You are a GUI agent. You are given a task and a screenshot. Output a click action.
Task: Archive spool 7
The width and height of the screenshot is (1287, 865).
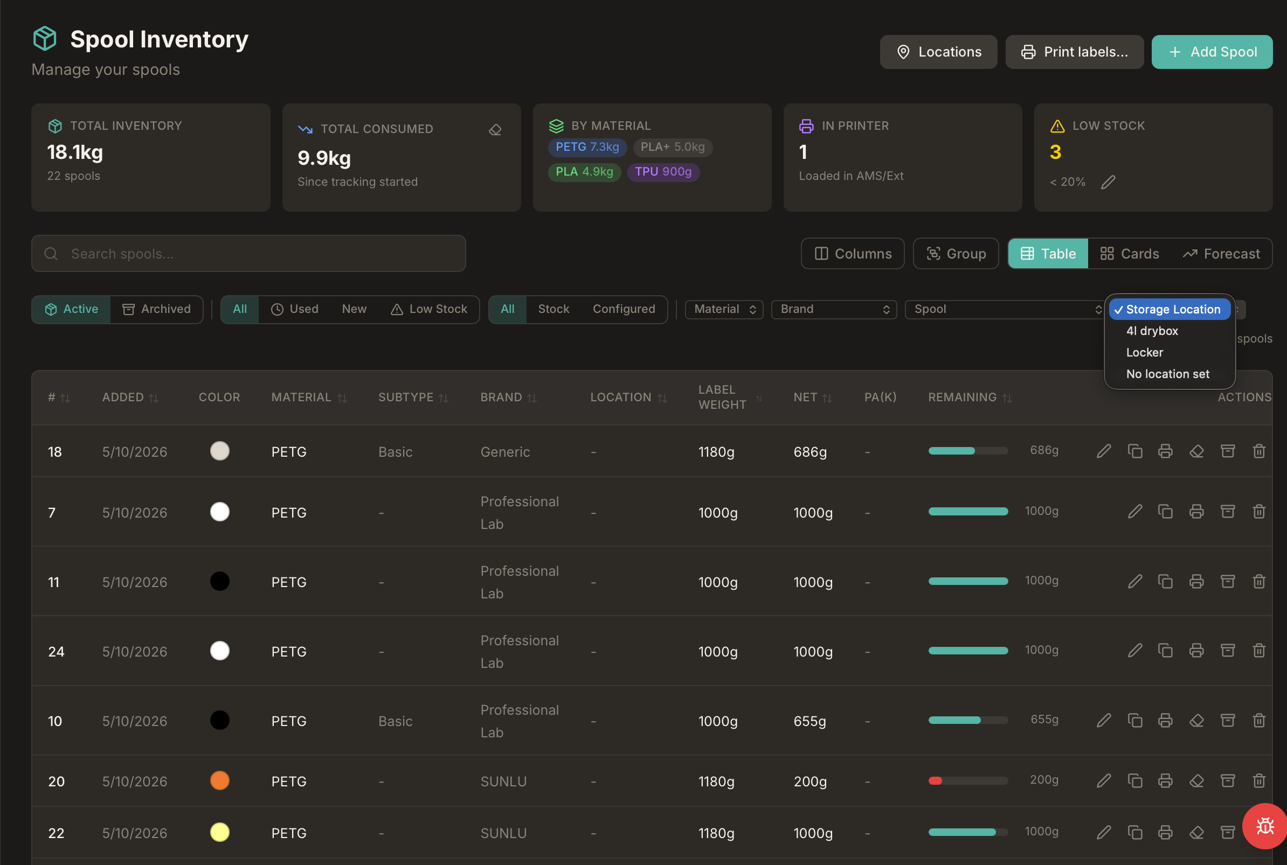click(1228, 511)
